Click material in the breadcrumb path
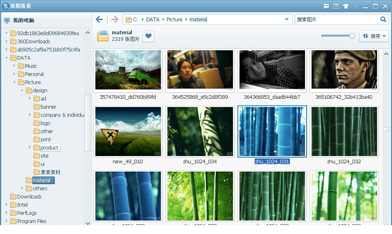 tap(198, 19)
